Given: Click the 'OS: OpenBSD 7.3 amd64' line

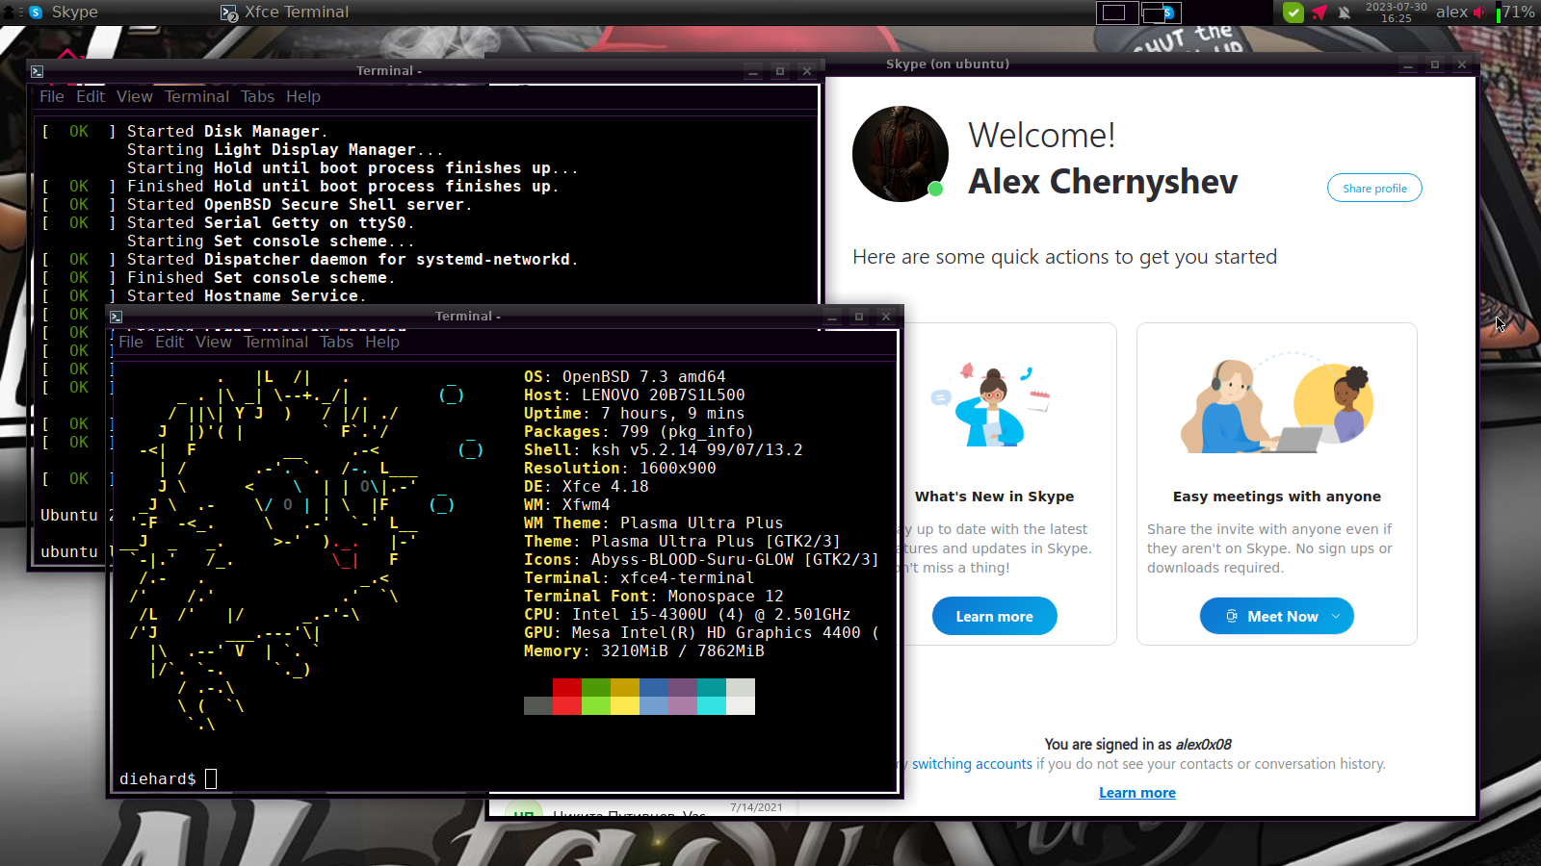Looking at the screenshot, I should click(x=624, y=377).
